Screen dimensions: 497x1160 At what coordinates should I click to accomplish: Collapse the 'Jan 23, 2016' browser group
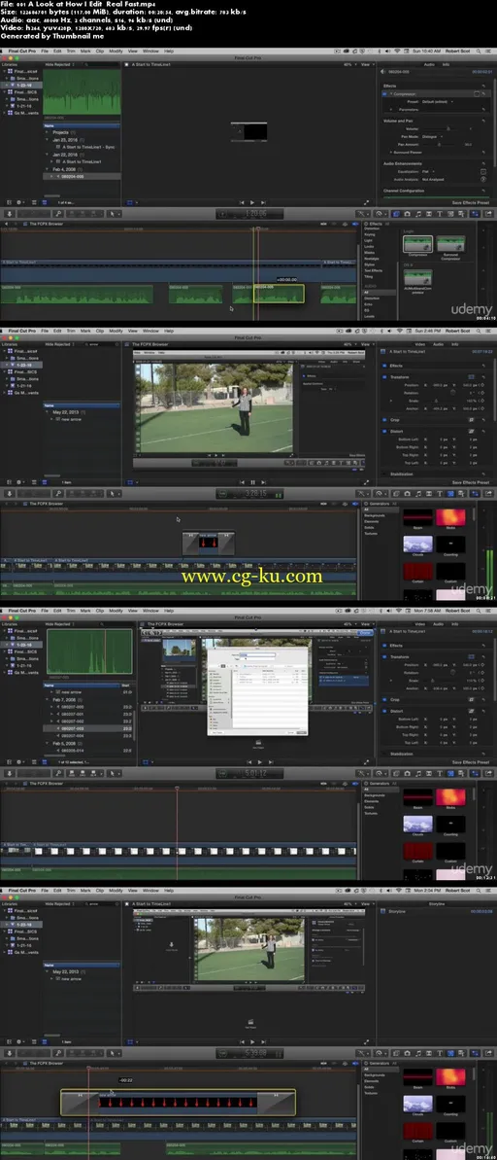(47, 139)
